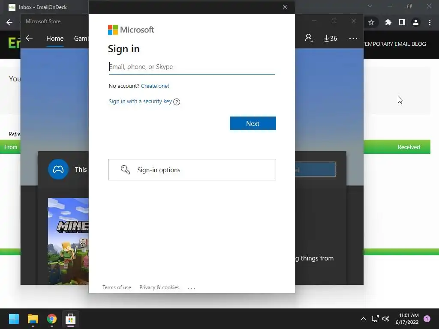Open Sign-in options
Image resolution: width=439 pixels, height=329 pixels.
click(192, 170)
